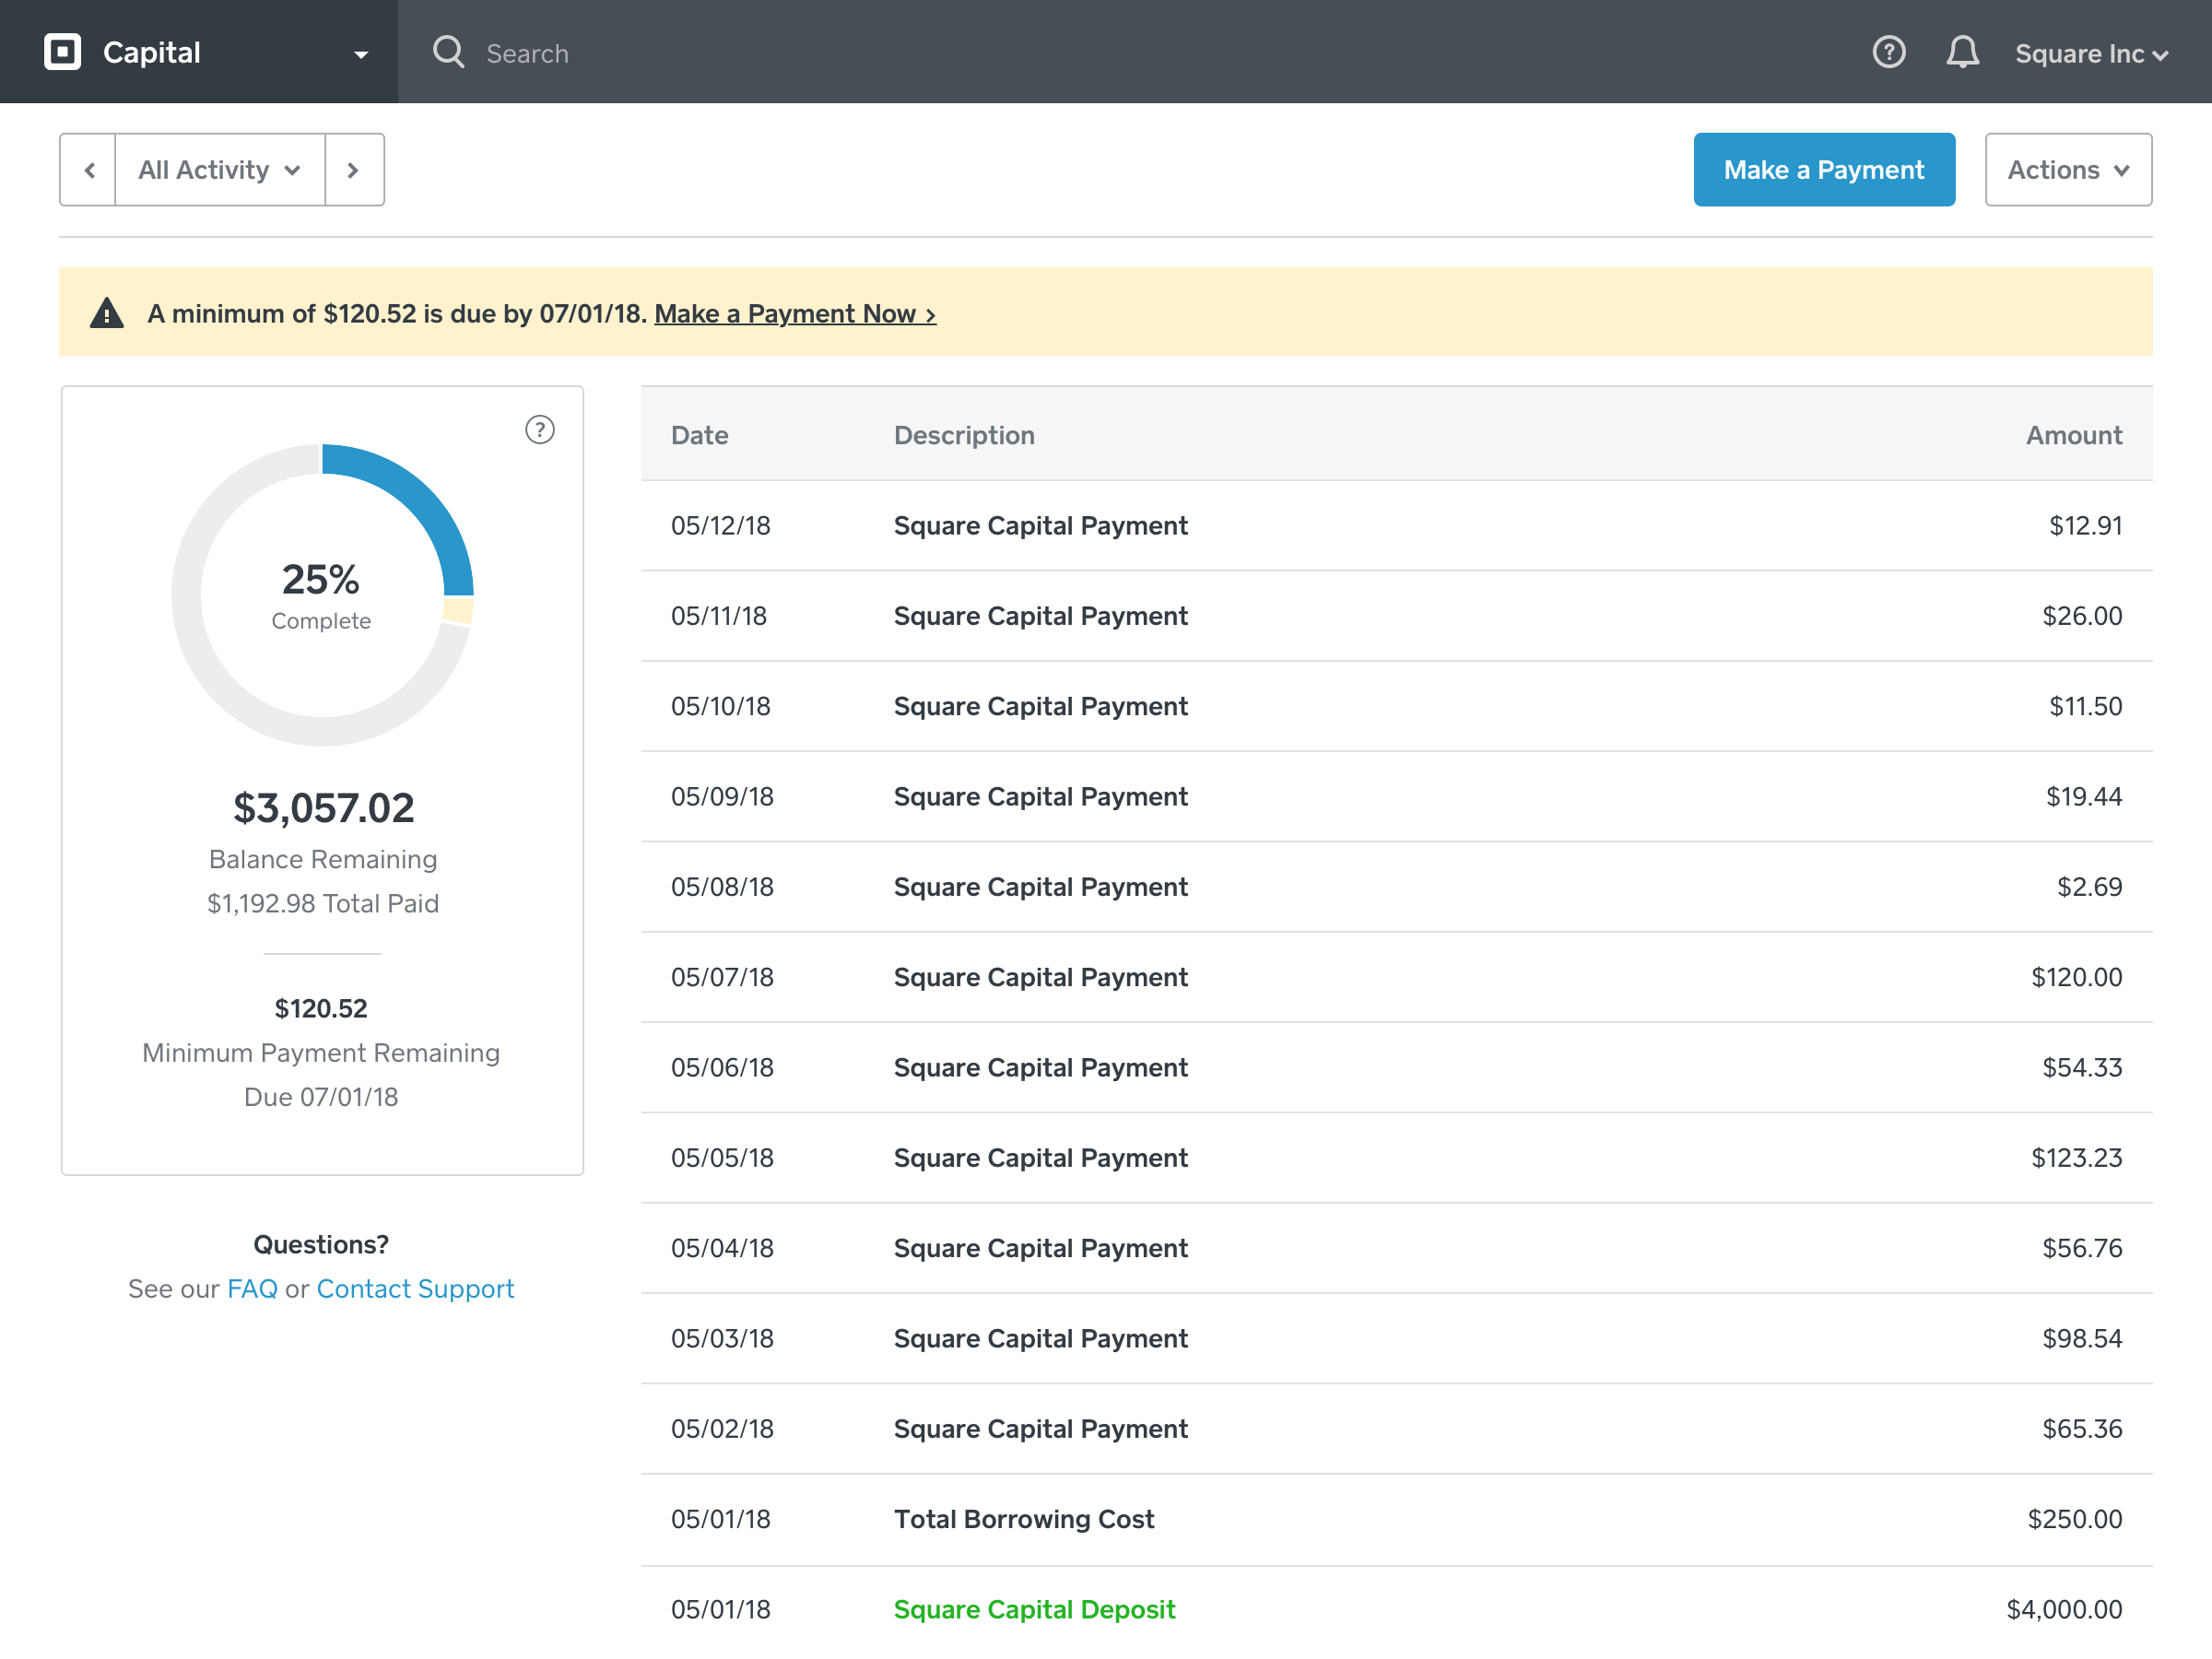Select the 05/02/18 Square Capital Payment description
The width and height of the screenshot is (2212, 1659).
(1040, 1429)
